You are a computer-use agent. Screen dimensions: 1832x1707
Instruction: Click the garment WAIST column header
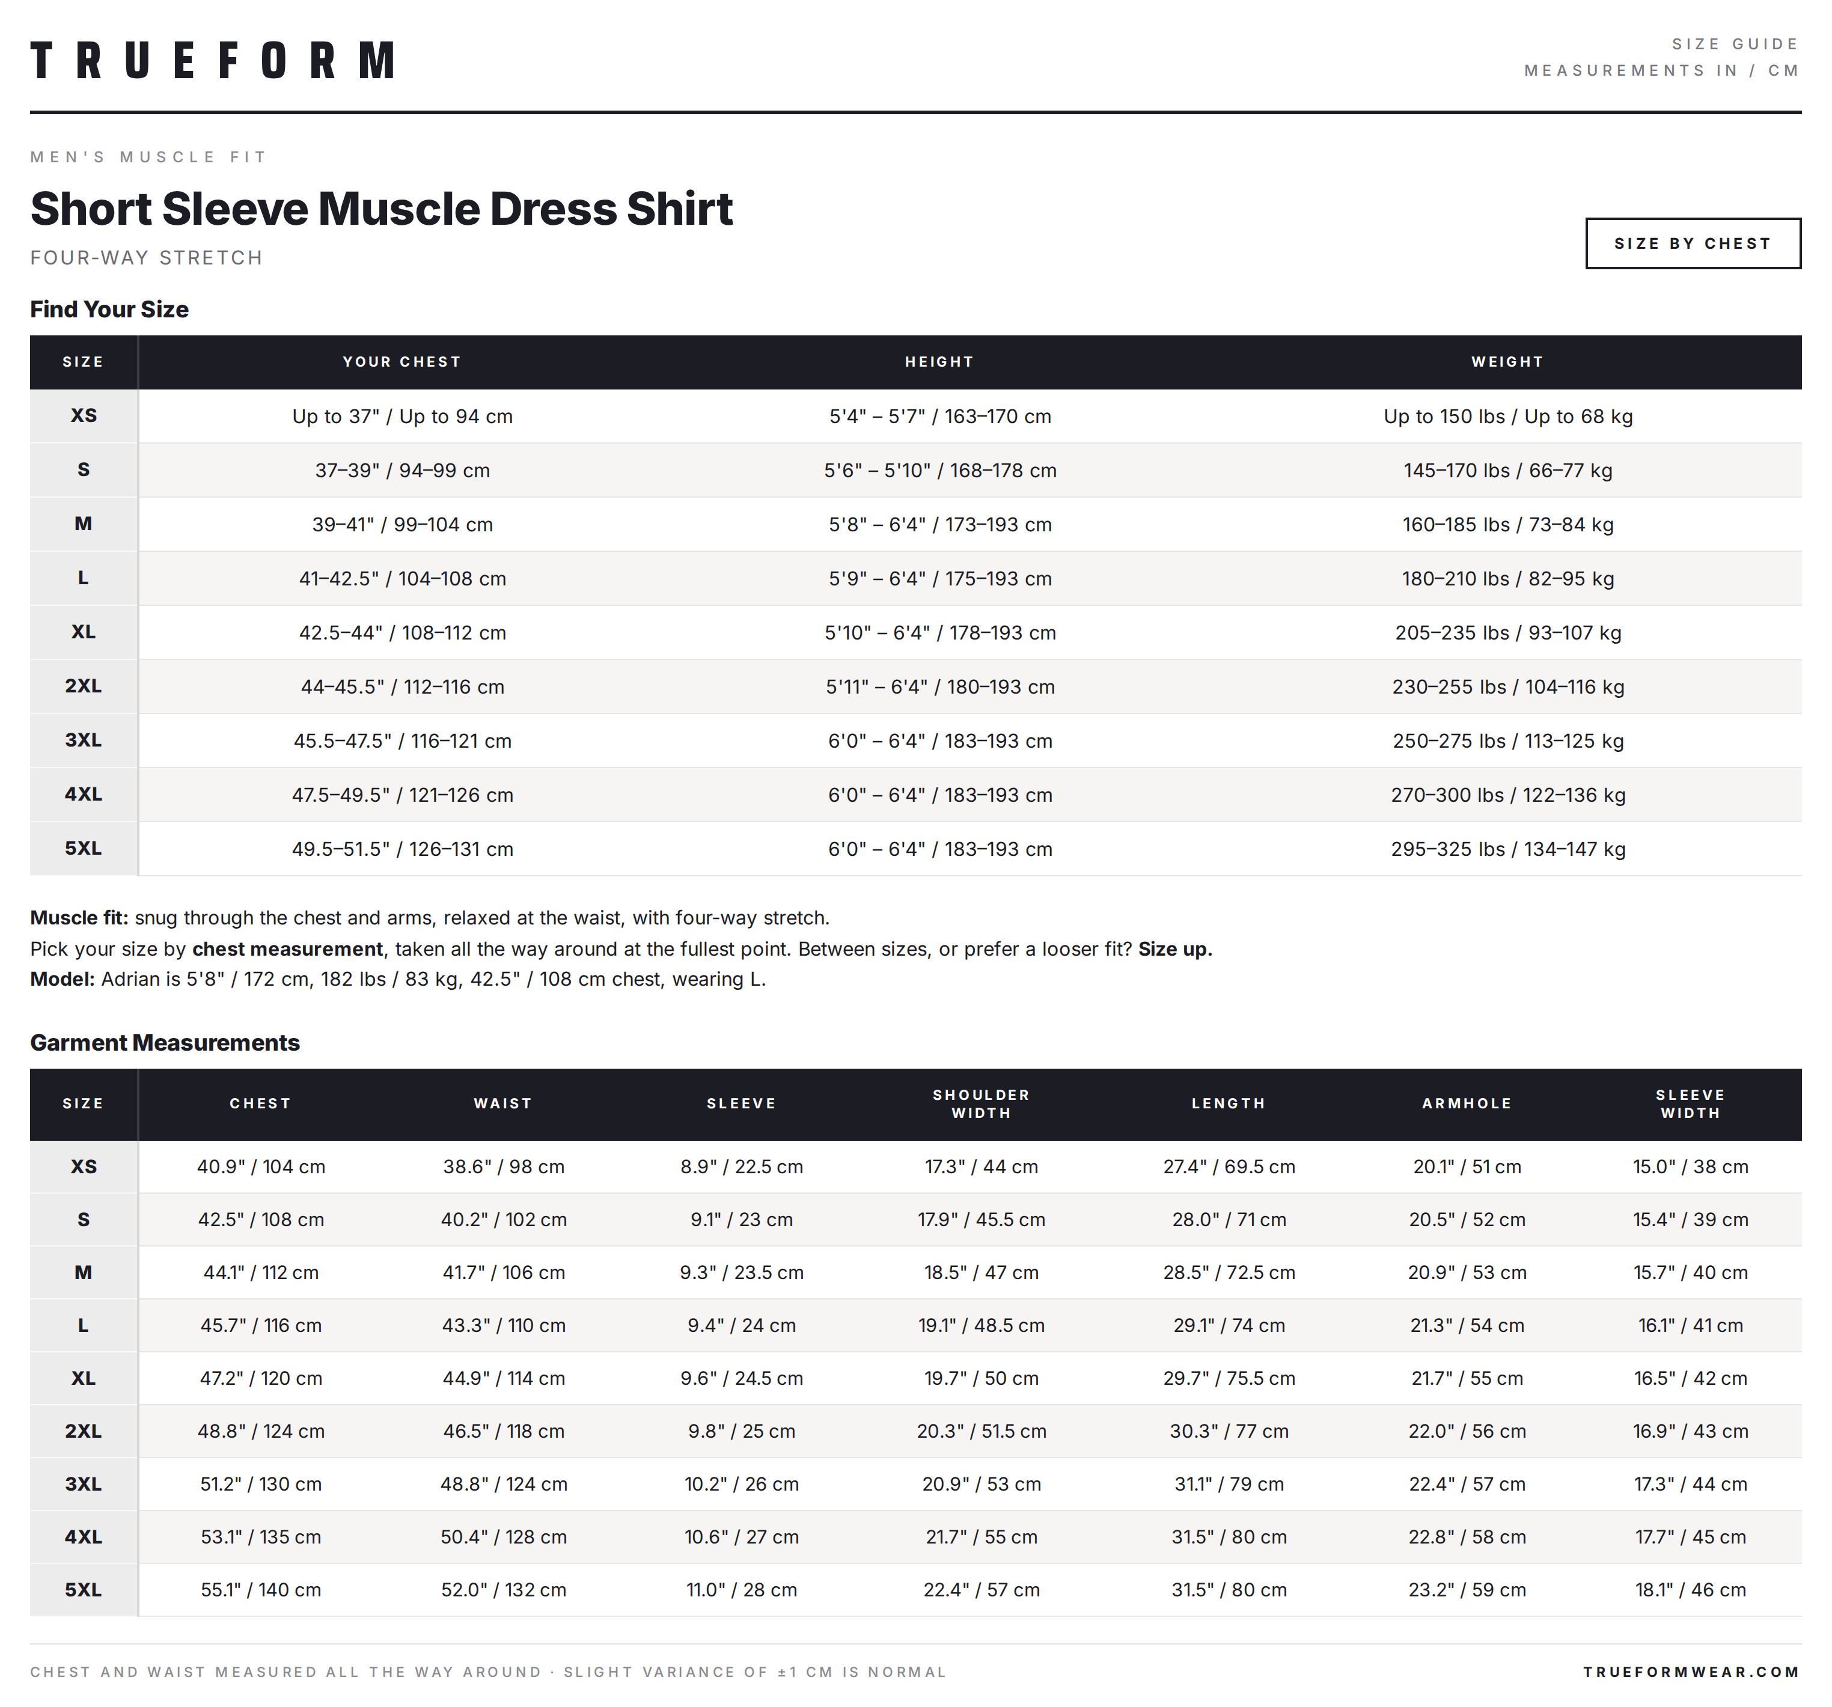[x=503, y=1104]
